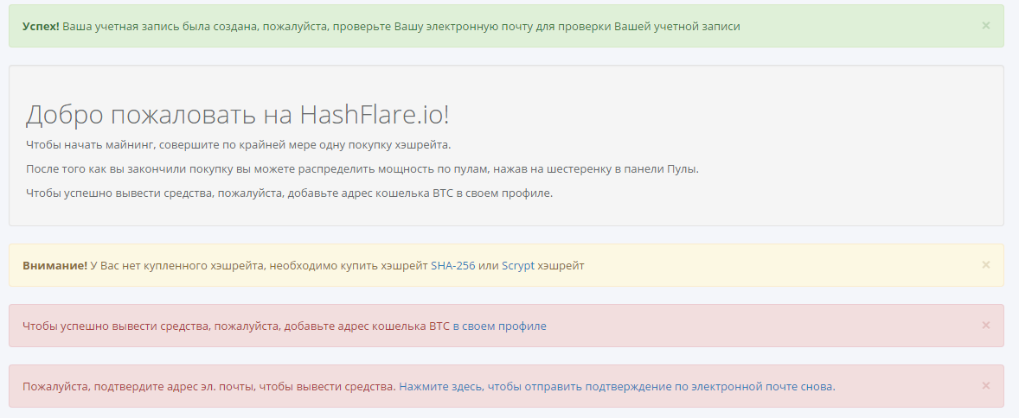
Task: Click the text 'Чтобы начать майнинг' line
Action: [x=239, y=144]
